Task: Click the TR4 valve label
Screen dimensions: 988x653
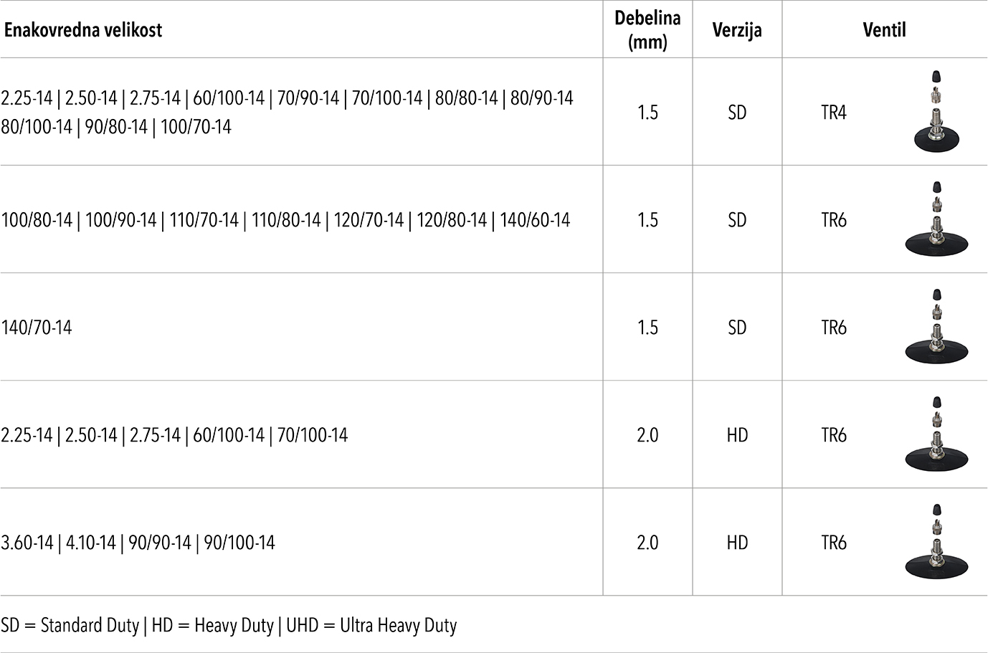Action: tap(834, 113)
